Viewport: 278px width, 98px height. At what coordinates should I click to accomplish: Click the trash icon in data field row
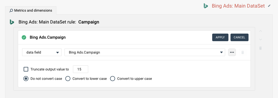pos(243,52)
